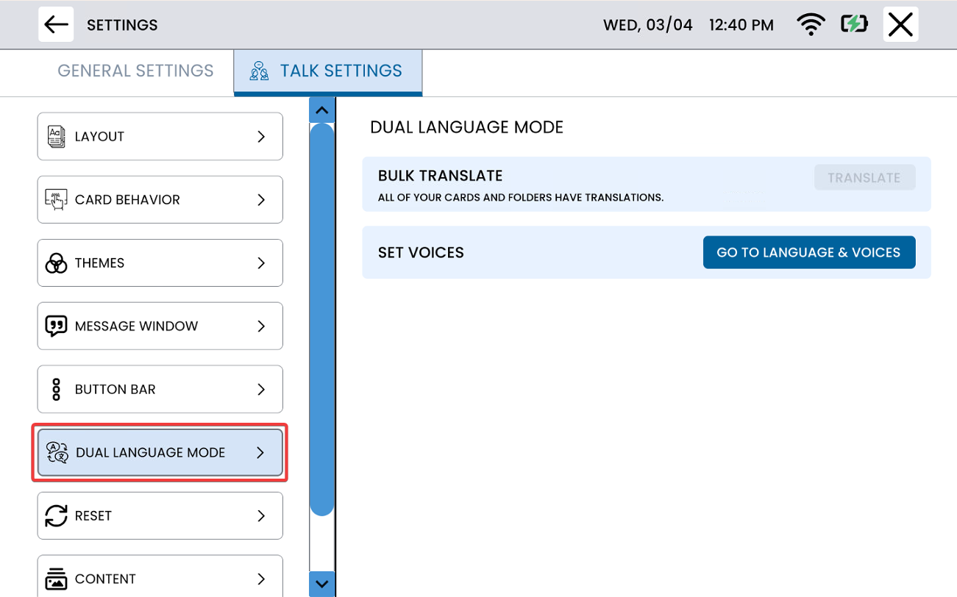957x597 pixels.
Task: Click the Reset circular arrows icon
Action: click(56, 516)
